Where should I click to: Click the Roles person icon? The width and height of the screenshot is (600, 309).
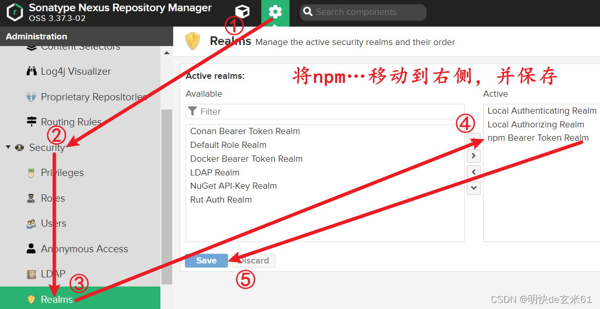(31, 198)
